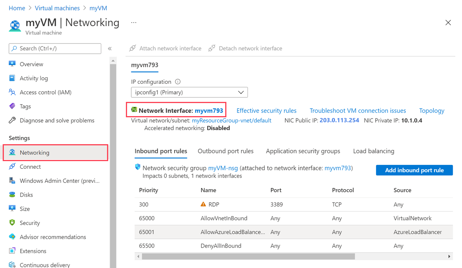This screenshot has width=462, height=268.
Task: Open the ipconfig1 (Primary) dropdown
Action: coord(189,92)
